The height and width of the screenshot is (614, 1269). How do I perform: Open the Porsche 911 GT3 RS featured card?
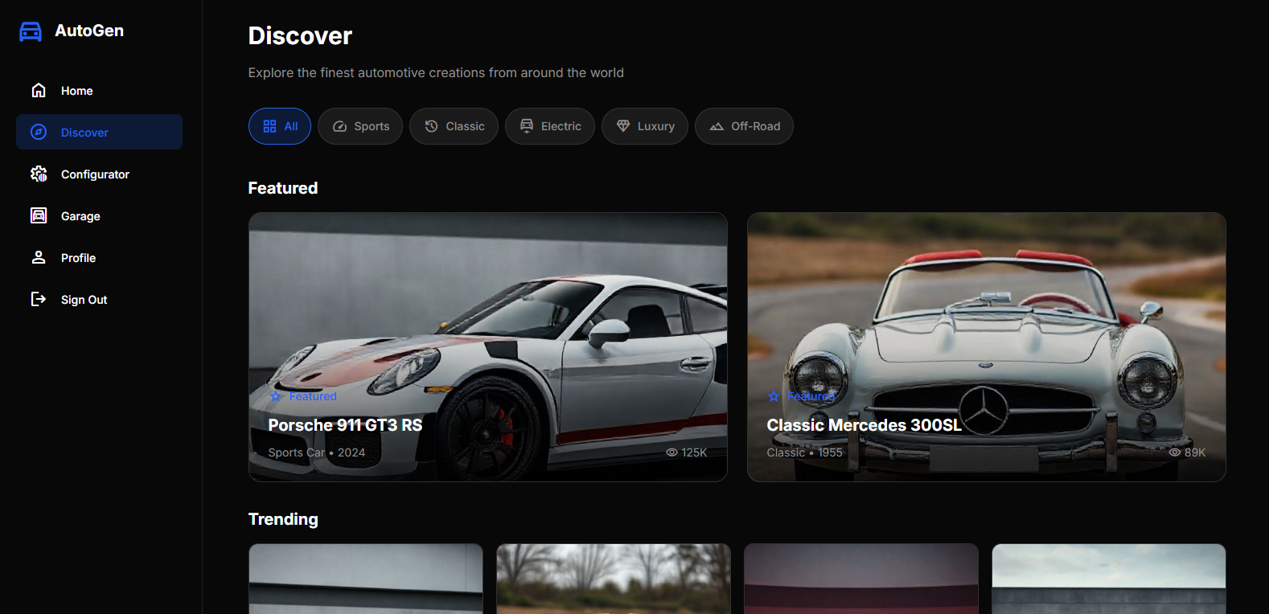coord(488,347)
